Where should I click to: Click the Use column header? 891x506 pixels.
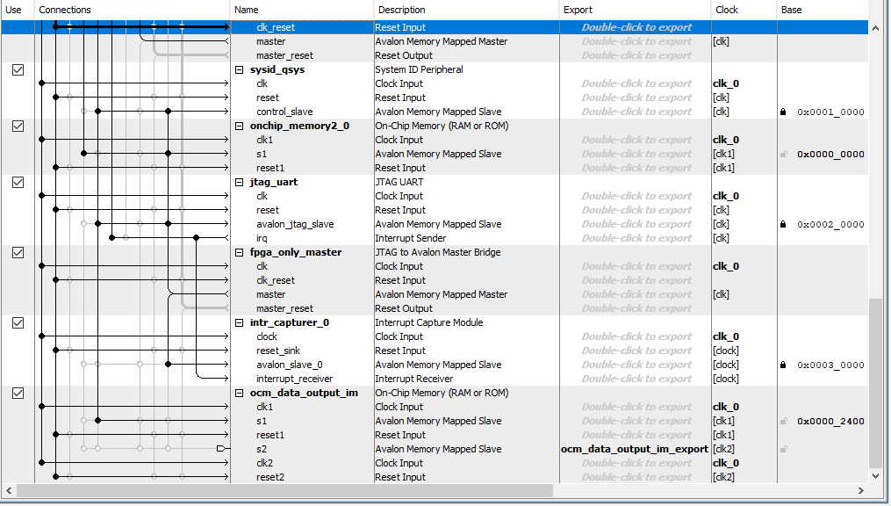(18, 10)
